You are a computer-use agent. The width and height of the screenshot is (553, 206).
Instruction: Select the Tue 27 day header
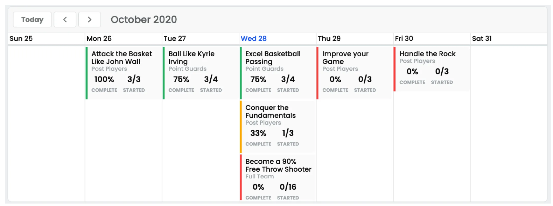(x=175, y=38)
